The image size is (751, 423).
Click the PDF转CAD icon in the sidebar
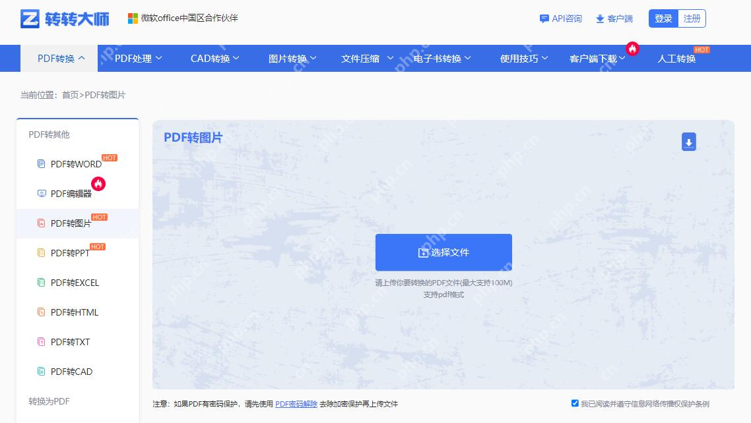click(40, 371)
